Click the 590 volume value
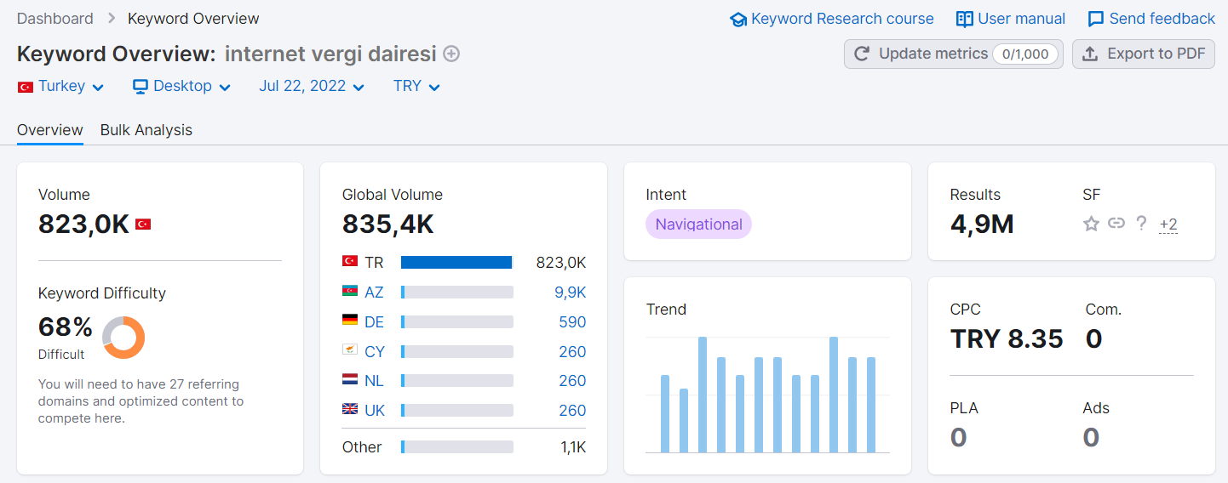This screenshot has width=1228, height=483. [572, 322]
